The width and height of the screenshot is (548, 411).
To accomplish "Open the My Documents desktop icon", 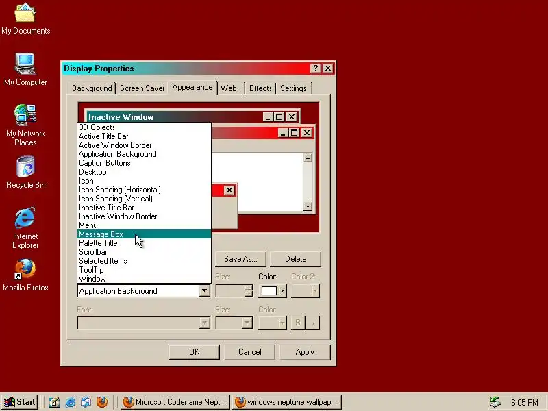I will point(25,18).
